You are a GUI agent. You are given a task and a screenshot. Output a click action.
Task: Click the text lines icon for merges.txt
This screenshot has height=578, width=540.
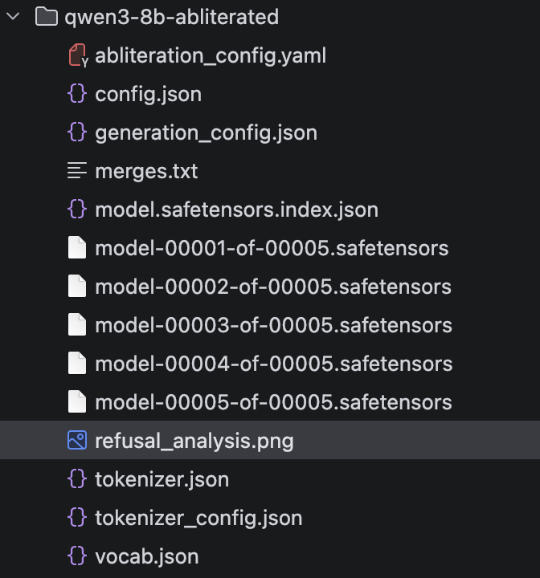77,171
